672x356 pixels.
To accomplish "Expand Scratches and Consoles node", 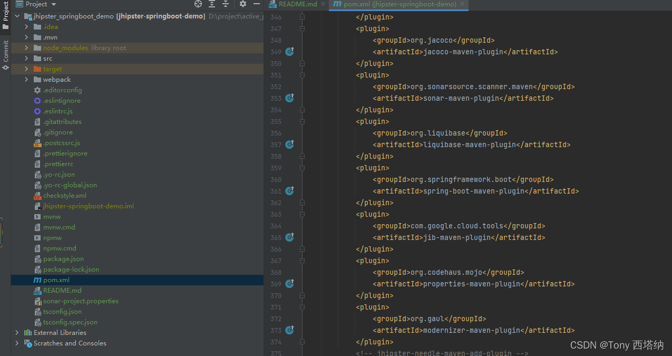I will tap(17, 343).
